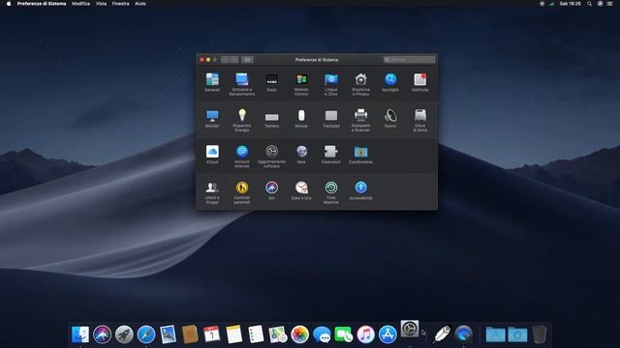Open the Siri preference pane
The image size is (620, 348).
click(271, 190)
